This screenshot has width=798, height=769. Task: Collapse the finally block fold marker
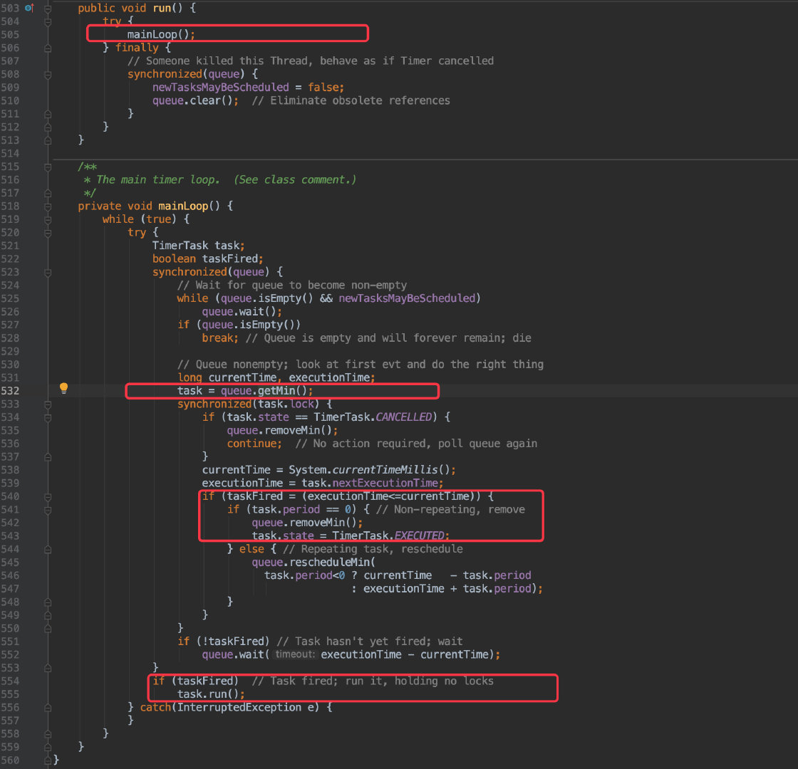coord(48,48)
